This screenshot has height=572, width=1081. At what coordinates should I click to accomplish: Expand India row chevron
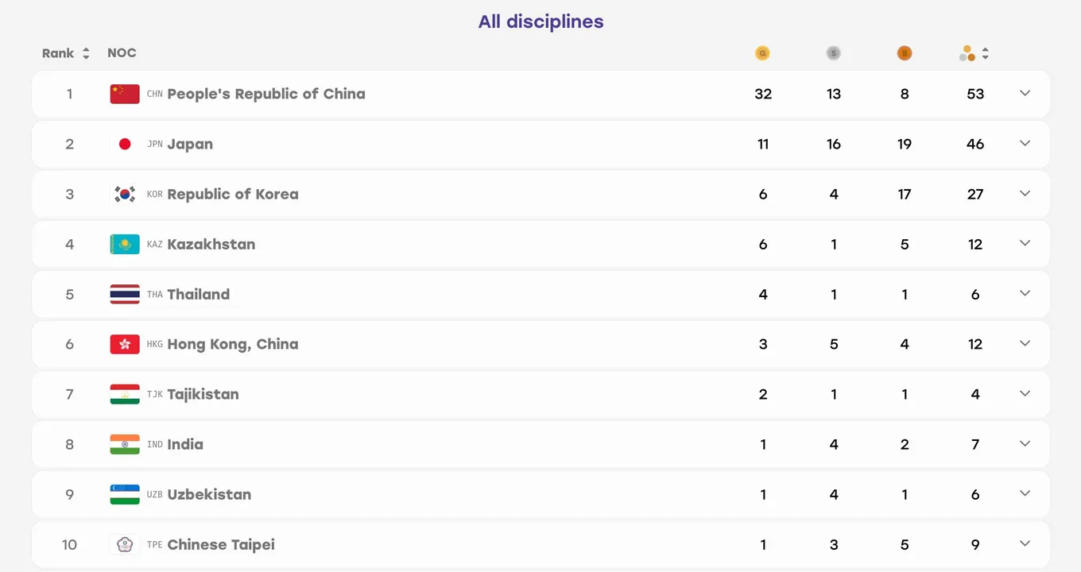[1025, 443]
